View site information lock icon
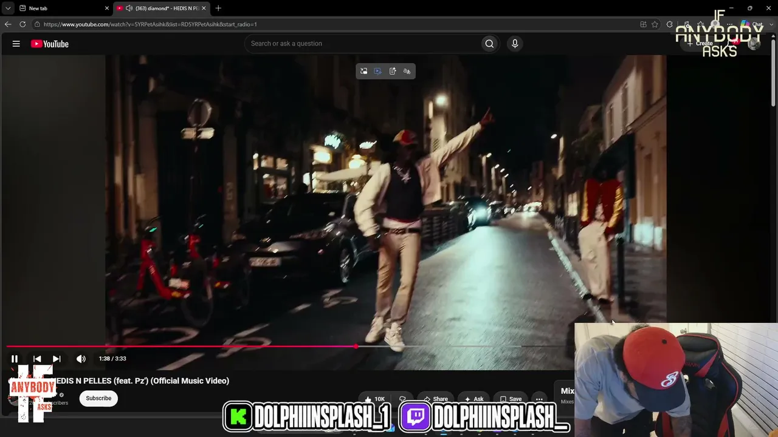 pos(37,24)
